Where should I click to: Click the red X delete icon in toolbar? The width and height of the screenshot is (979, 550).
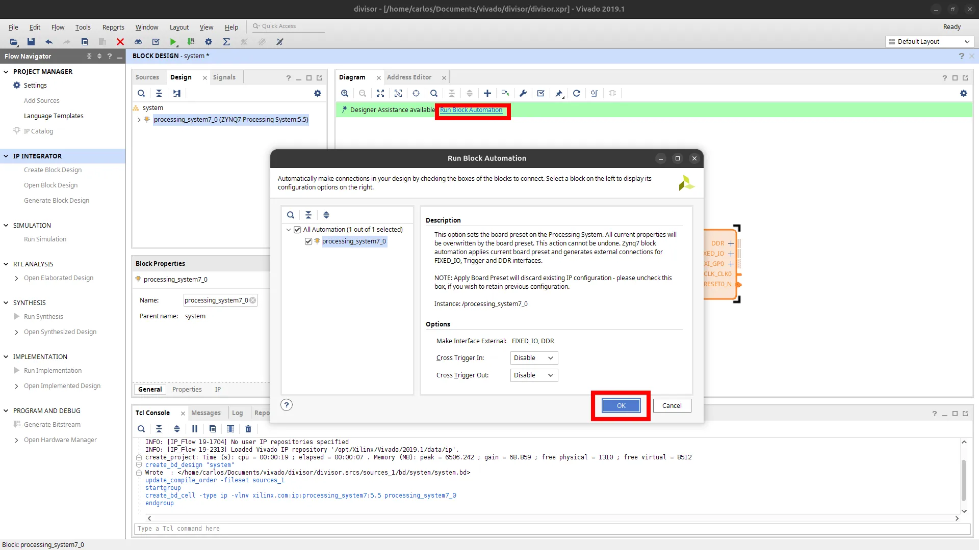point(120,42)
